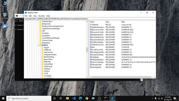The width and height of the screenshot is (179, 101).
Task: Select the CD Burning key
Action: pyautogui.click(x=48, y=66)
